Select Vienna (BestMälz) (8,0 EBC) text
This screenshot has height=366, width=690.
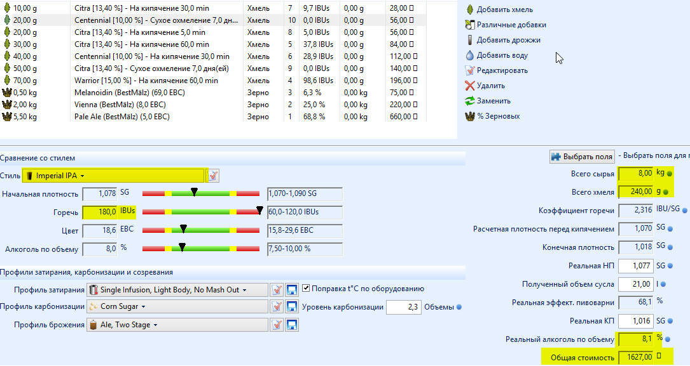pos(120,105)
